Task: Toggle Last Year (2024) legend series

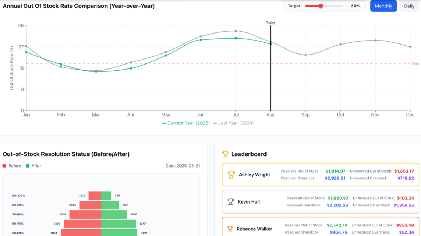Action: pyautogui.click(x=233, y=123)
